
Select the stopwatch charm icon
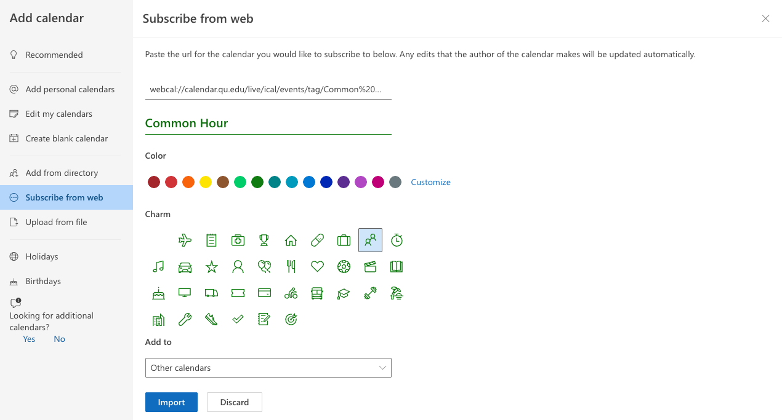397,240
